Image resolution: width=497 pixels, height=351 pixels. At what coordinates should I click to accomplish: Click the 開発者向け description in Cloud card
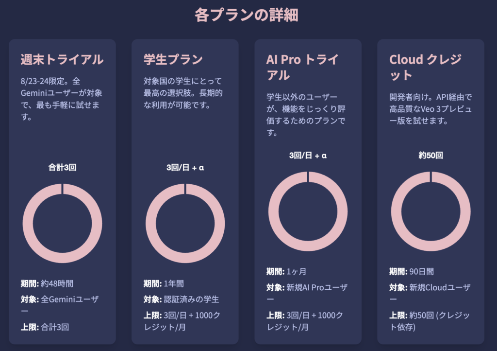pyautogui.click(x=431, y=109)
